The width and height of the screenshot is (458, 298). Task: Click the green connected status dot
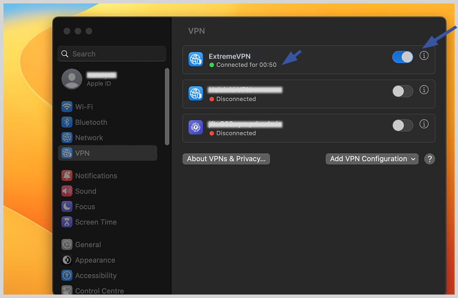click(212, 65)
